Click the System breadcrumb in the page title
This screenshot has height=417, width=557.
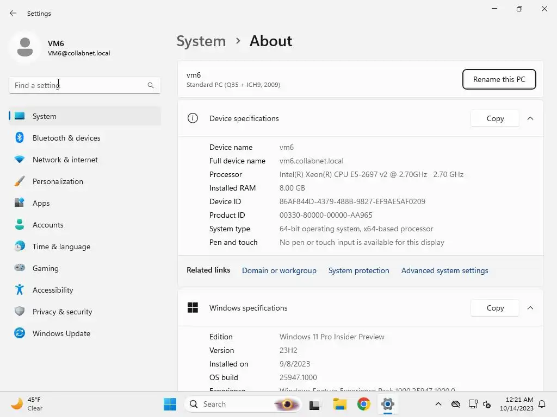(201, 41)
